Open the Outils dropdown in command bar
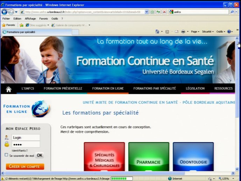The width and height of the screenshot is (241, 181). coord(221,32)
